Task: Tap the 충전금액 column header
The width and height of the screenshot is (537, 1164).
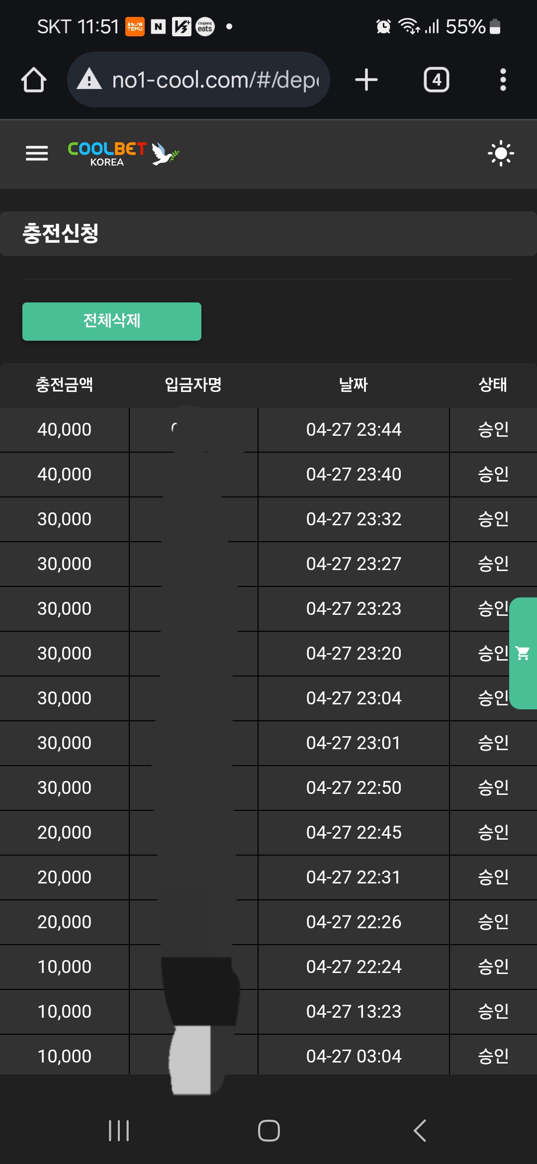Action: (64, 385)
